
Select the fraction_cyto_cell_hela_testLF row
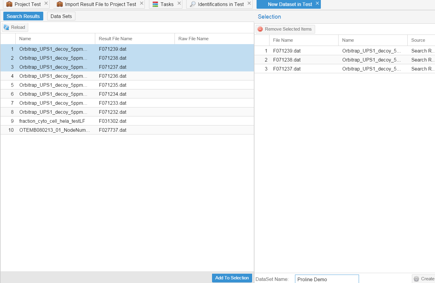click(52, 121)
